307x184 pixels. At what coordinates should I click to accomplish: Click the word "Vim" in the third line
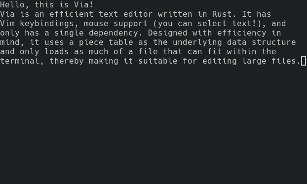[x=7, y=24]
